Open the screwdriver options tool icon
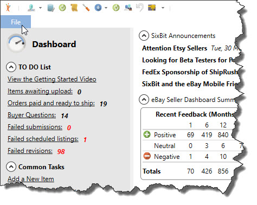 (86, 8)
